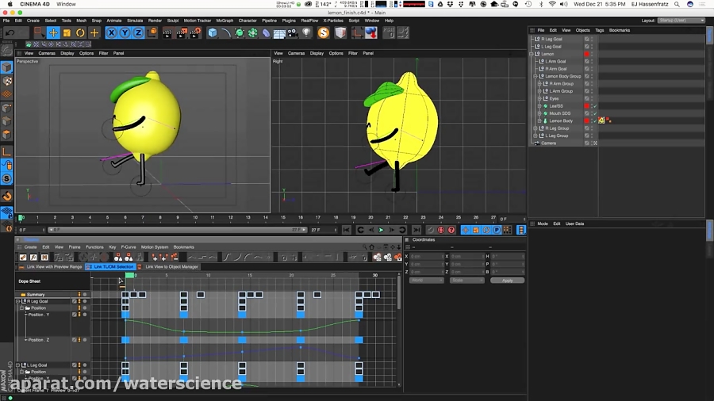Click the Apply button in Coordinates
This screenshot has width=714, height=401.
pyautogui.click(x=507, y=281)
